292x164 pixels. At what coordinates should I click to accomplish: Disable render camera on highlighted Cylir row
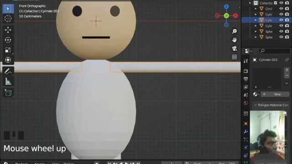coord(287,20)
